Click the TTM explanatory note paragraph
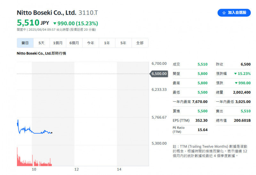The image size is (256, 175). pos(210,151)
